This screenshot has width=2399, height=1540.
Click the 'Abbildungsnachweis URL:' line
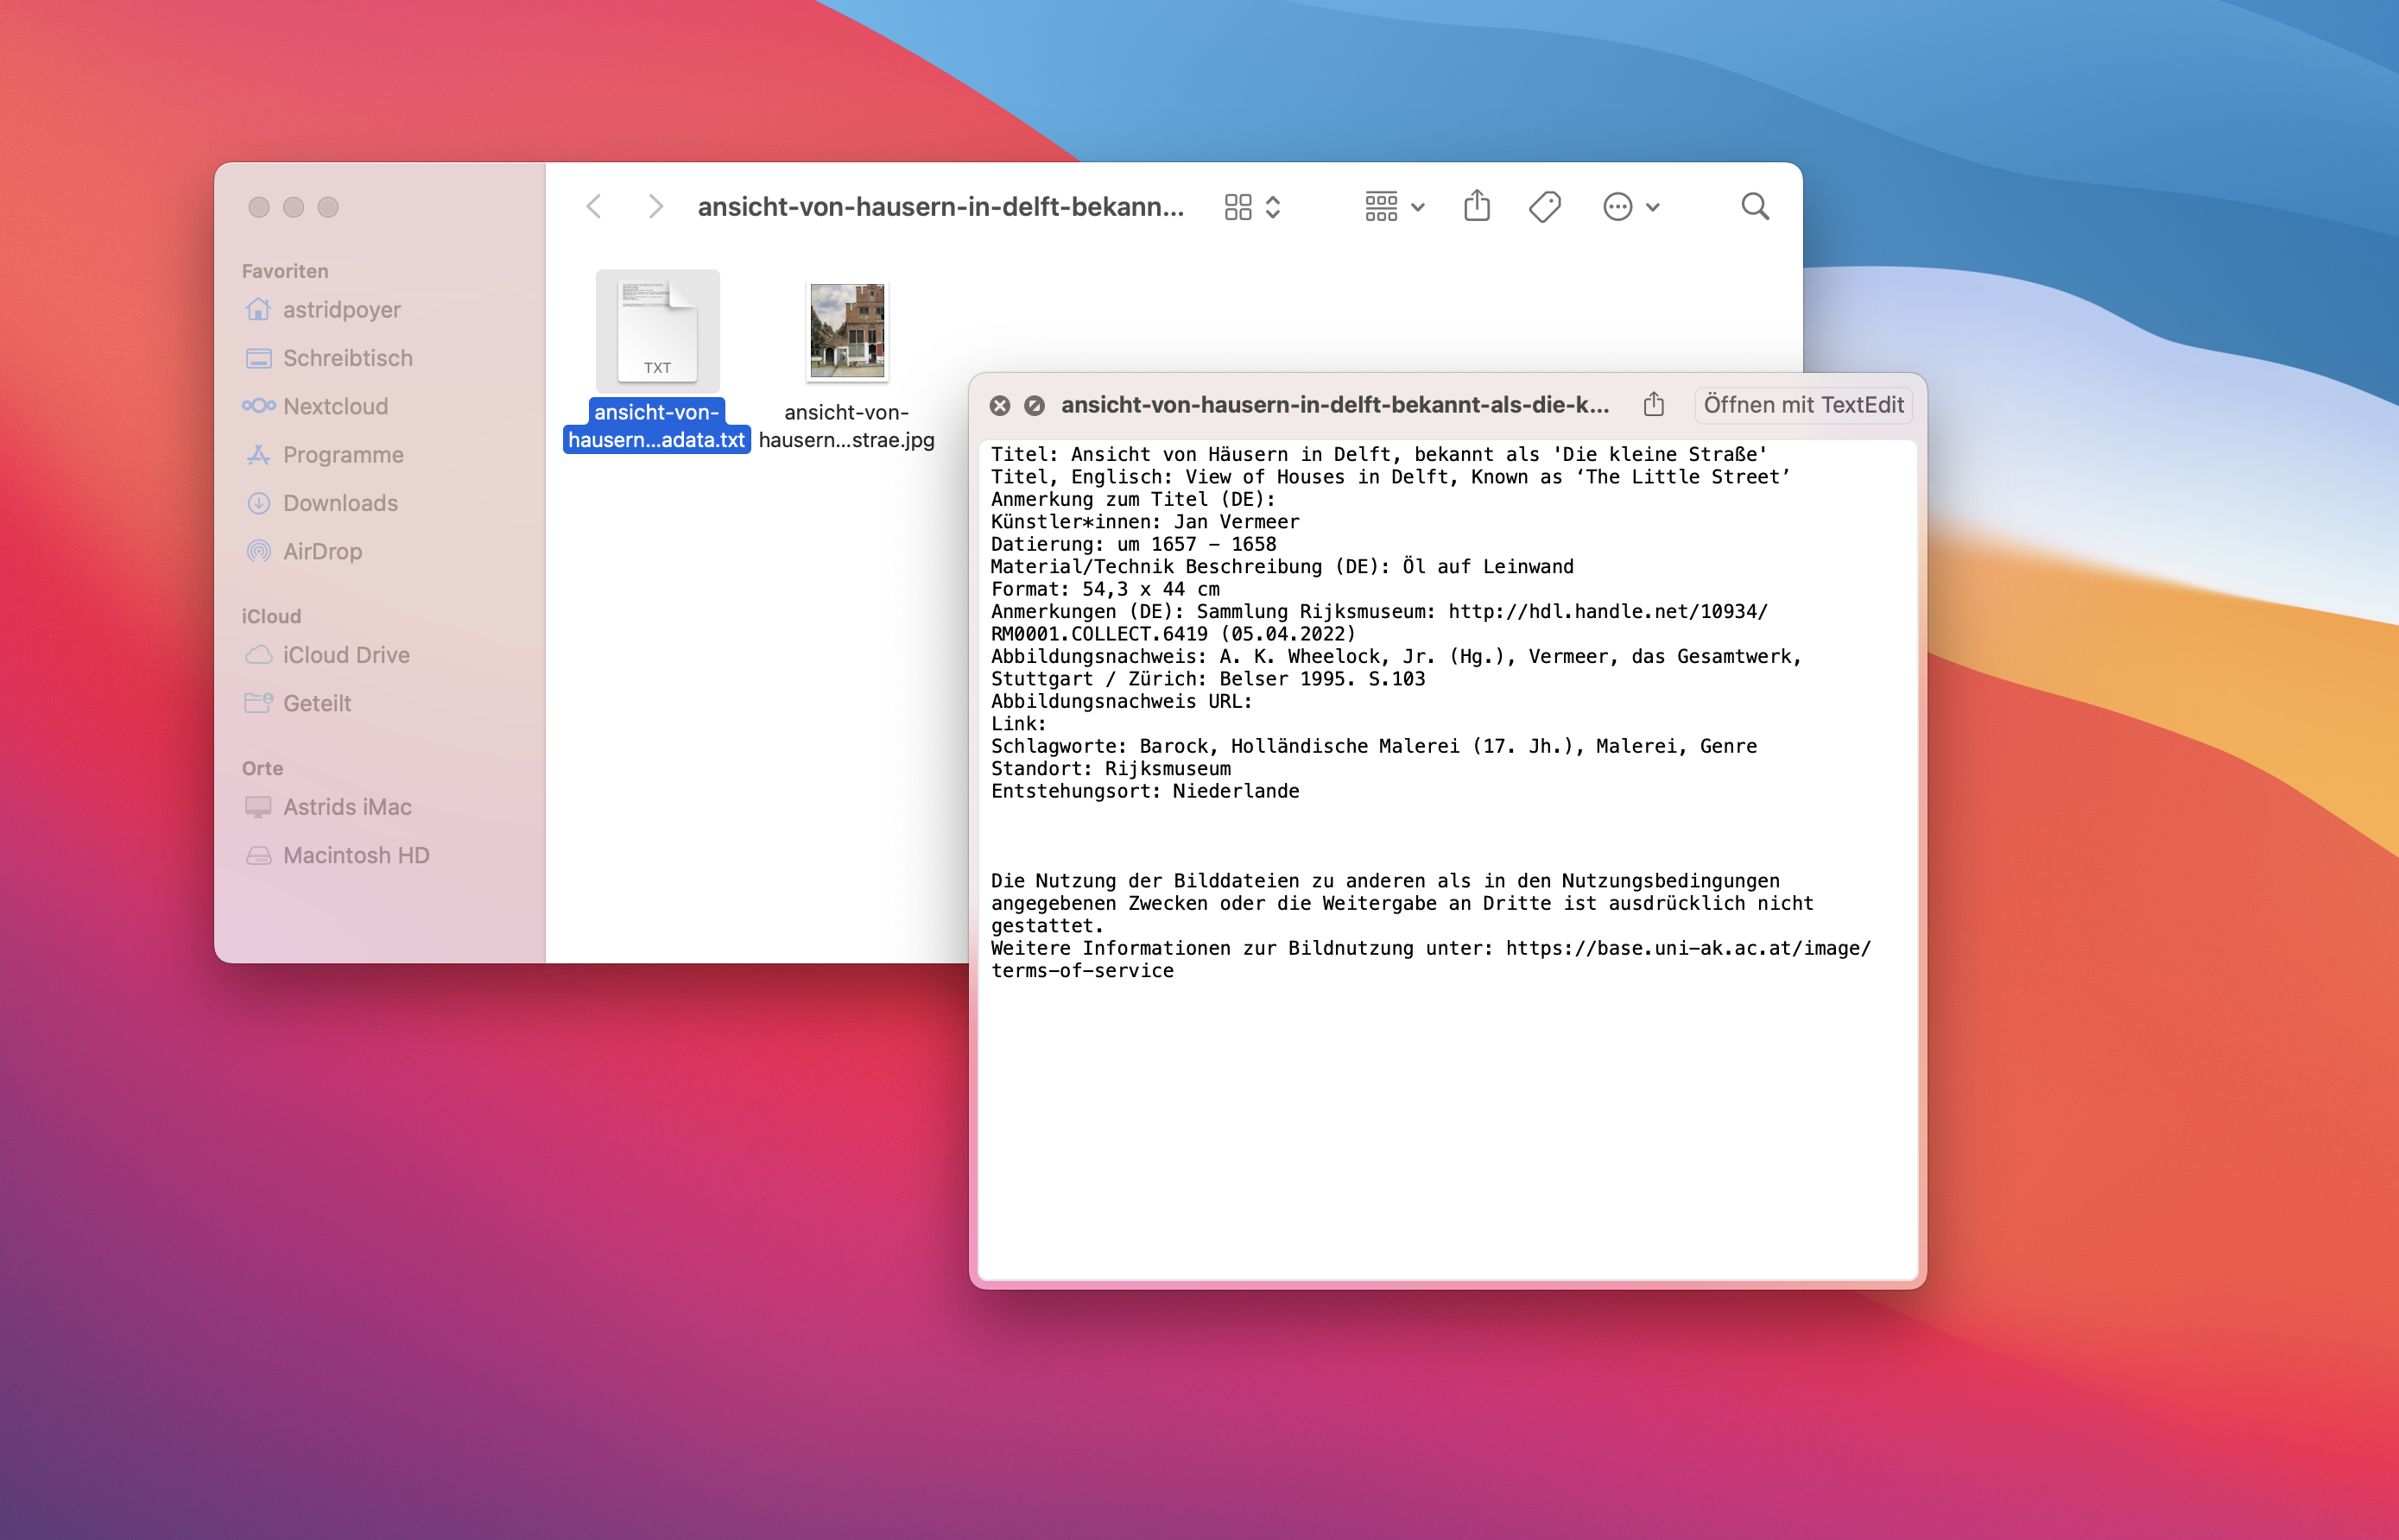[1122, 702]
